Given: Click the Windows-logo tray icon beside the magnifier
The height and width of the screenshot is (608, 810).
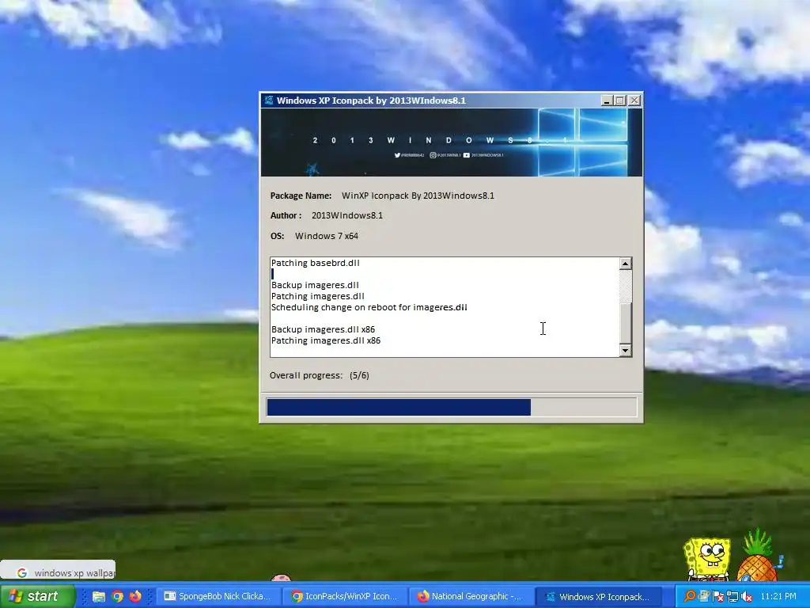Looking at the screenshot, I should [x=704, y=595].
